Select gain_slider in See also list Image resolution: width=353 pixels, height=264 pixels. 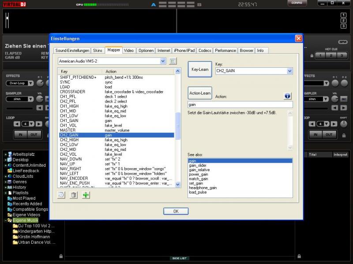pos(198,165)
